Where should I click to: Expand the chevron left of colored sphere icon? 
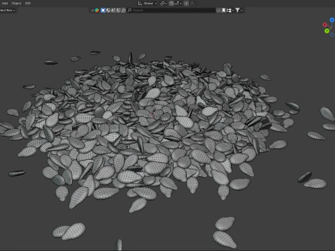pos(92,10)
